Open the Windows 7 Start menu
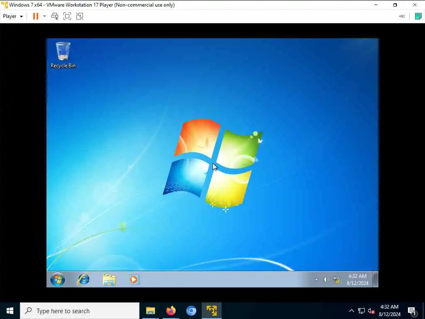Screen dimensions: 425x319 point(57,280)
